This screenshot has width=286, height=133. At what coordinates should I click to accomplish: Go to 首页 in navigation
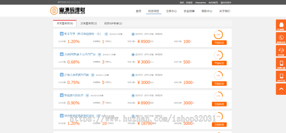(x=139, y=11)
